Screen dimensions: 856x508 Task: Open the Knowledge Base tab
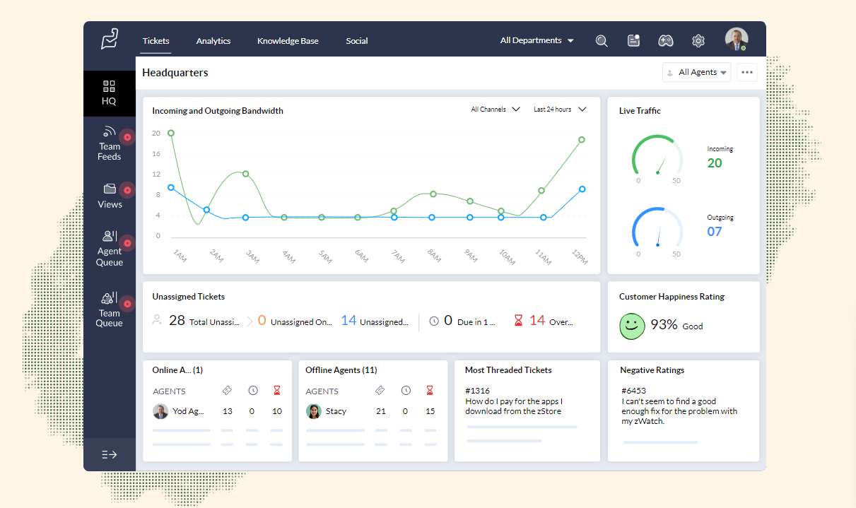click(288, 41)
